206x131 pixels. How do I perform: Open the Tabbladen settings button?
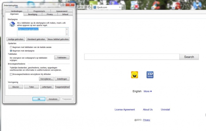(x=62, y=58)
